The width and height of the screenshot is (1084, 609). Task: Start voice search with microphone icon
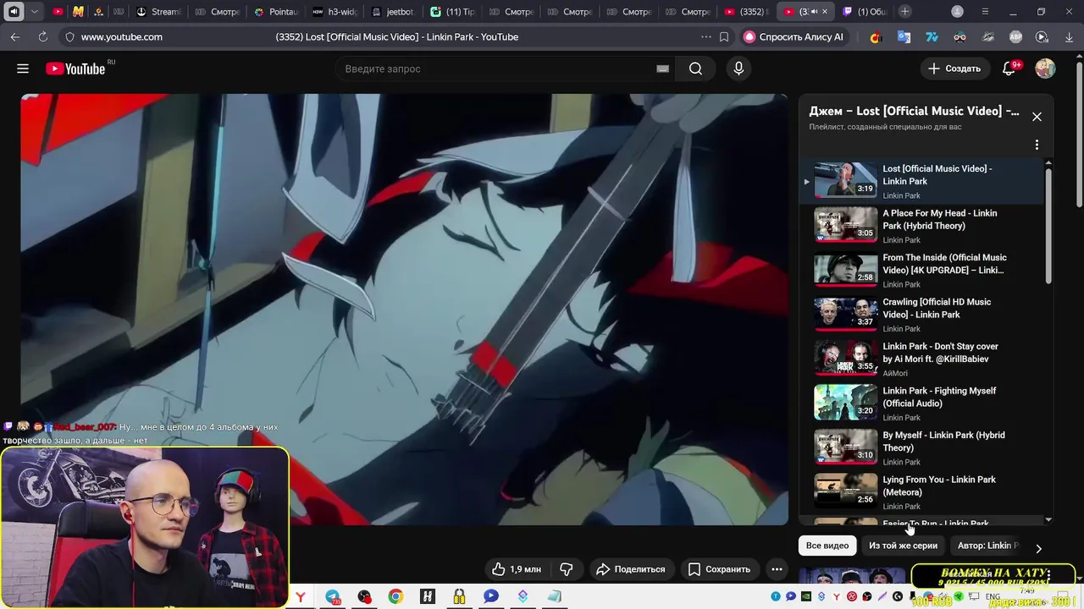point(738,69)
